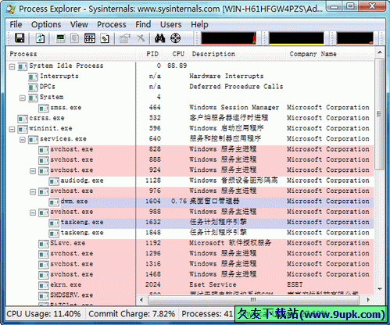Image resolution: width=390 pixels, height=325 pixels.
Task: Click the CPU usage history graph
Action: 229,38
